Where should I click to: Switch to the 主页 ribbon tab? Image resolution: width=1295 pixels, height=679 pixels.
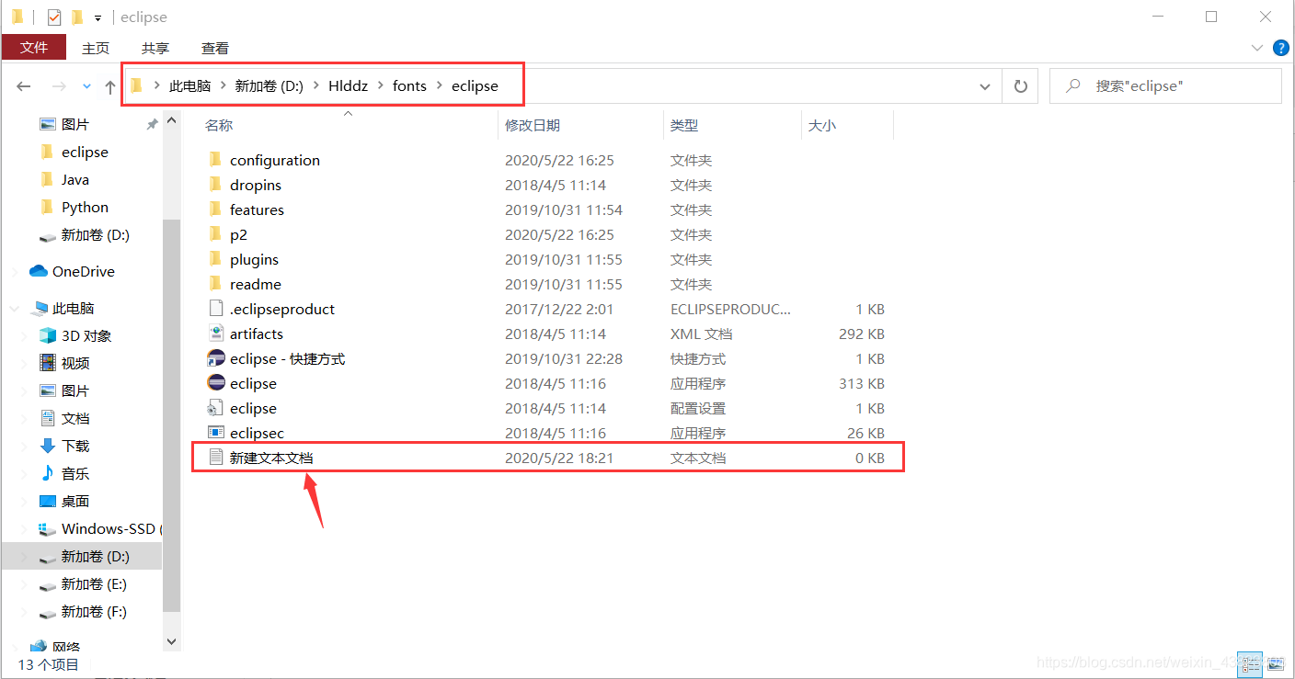pos(96,48)
